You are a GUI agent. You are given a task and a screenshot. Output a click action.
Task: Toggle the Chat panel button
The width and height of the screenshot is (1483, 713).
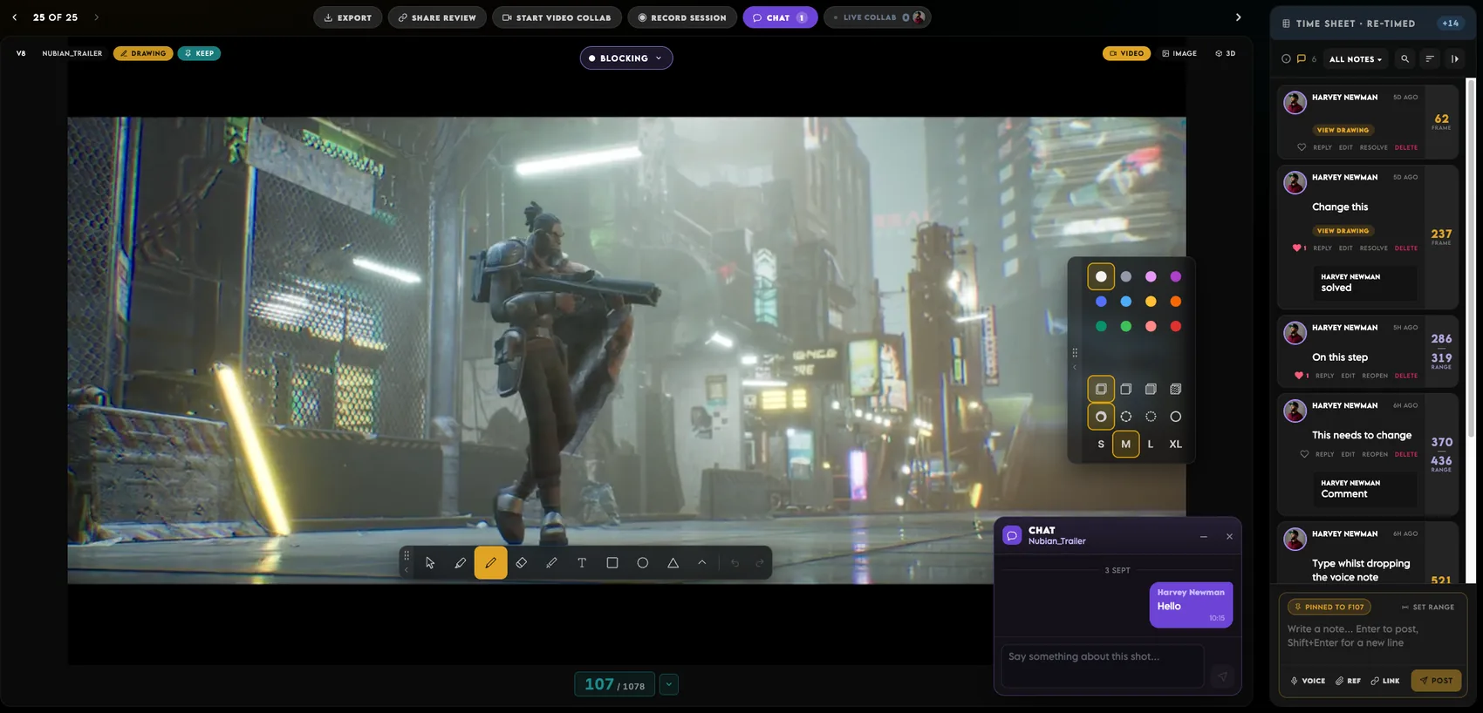[780, 17]
